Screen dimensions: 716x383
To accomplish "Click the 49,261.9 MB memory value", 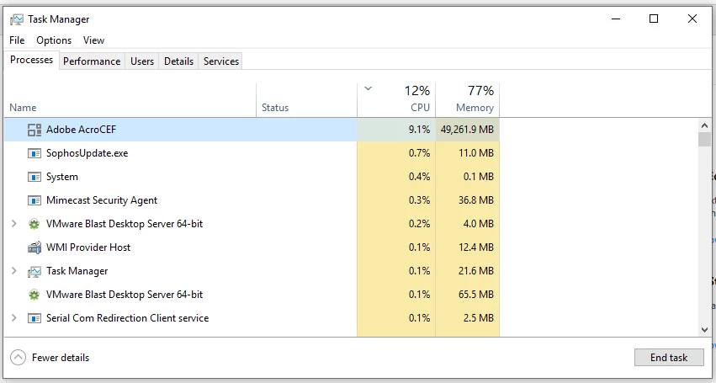I will [x=467, y=130].
